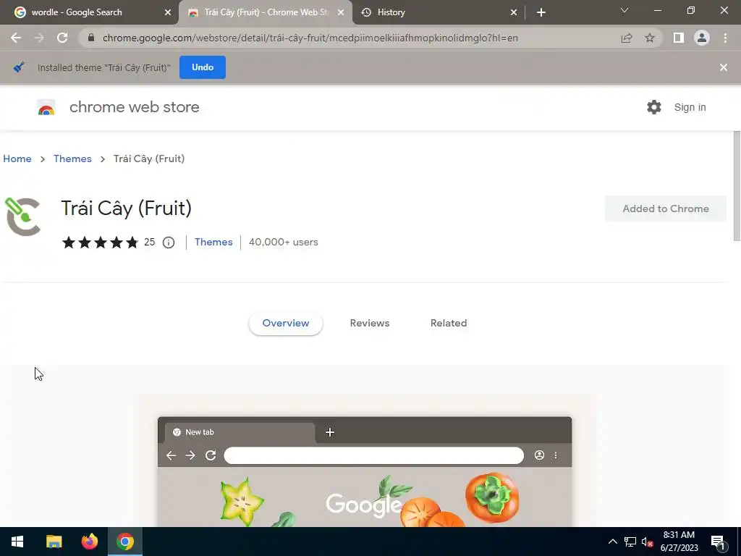Image resolution: width=741 pixels, height=556 pixels.
Task: Open the Themes category link beside rating
Action: pos(213,242)
